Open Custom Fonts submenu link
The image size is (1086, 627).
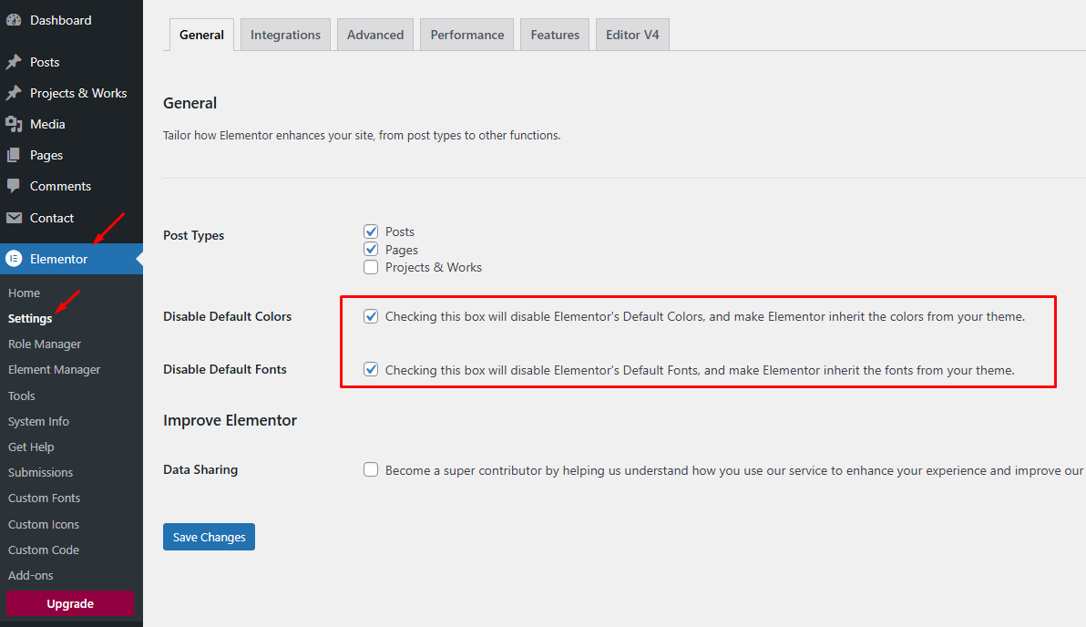point(45,499)
